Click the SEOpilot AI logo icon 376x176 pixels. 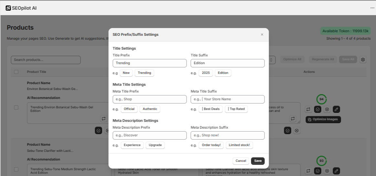coord(8,8)
